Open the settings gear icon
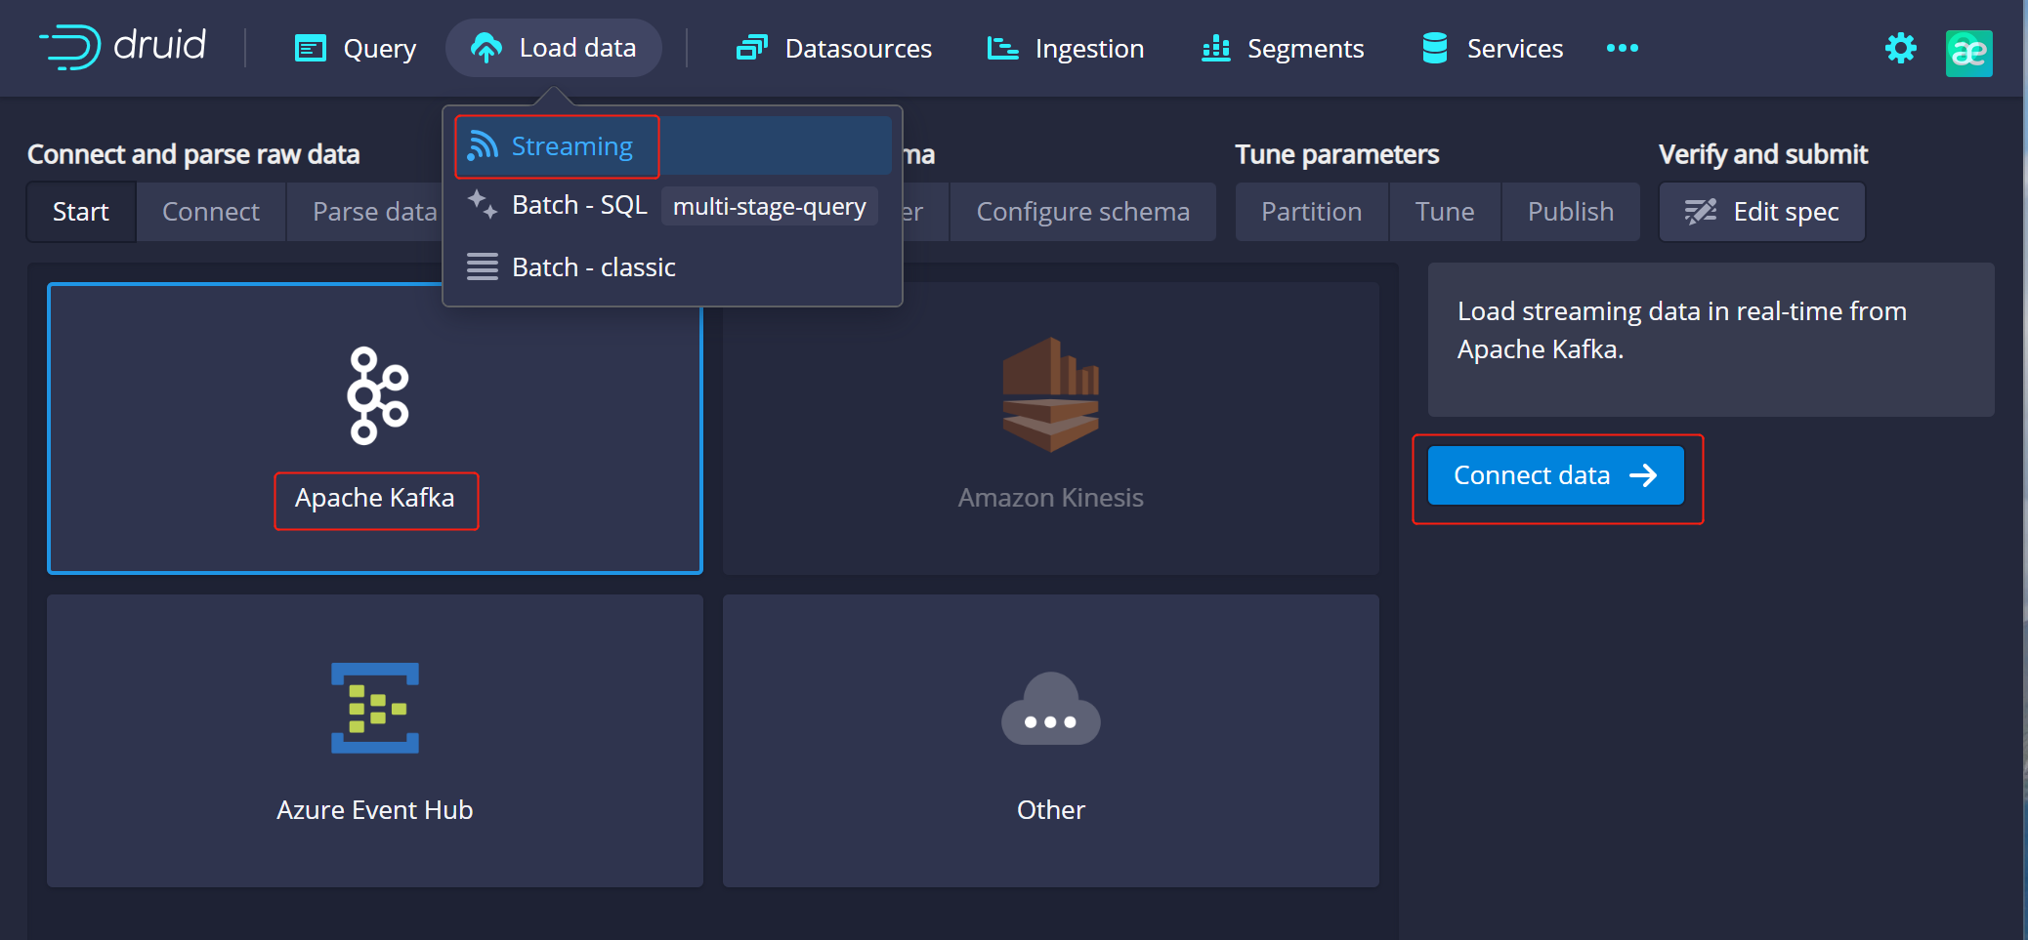The height and width of the screenshot is (940, 2028). (x=1900, y=48)
